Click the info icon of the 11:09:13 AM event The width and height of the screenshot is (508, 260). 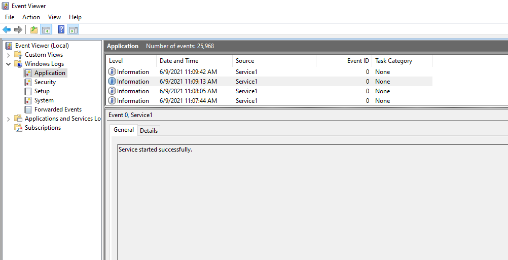pyautogui.click(x=112, y=81)
